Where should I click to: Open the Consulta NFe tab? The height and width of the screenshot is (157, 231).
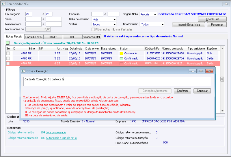coord(33,37)
